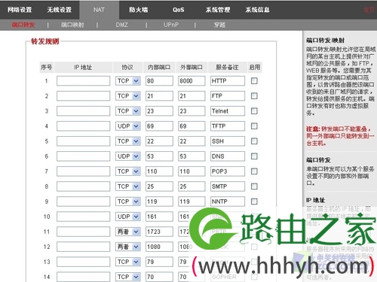The height and width of the screenshot is (282, 377).
Task: Enable the POP3 rule checkbox in row 7
Action: coord(254,171)
